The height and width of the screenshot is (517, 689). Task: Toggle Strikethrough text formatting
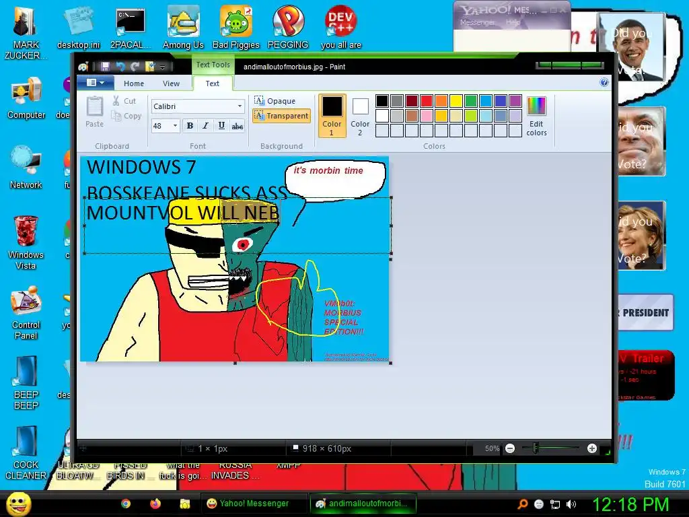(238, 126)
